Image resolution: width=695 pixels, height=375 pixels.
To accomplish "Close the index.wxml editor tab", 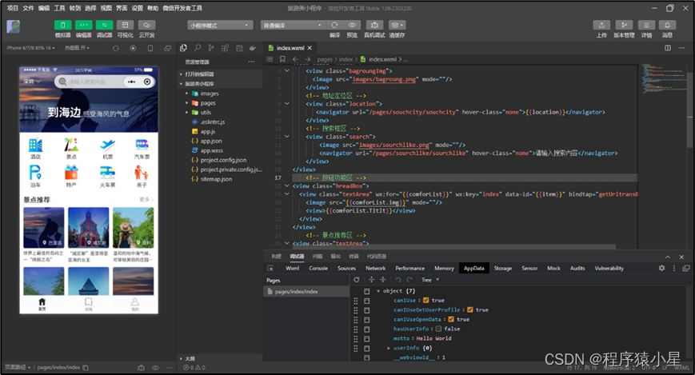I will pos(310,48).
